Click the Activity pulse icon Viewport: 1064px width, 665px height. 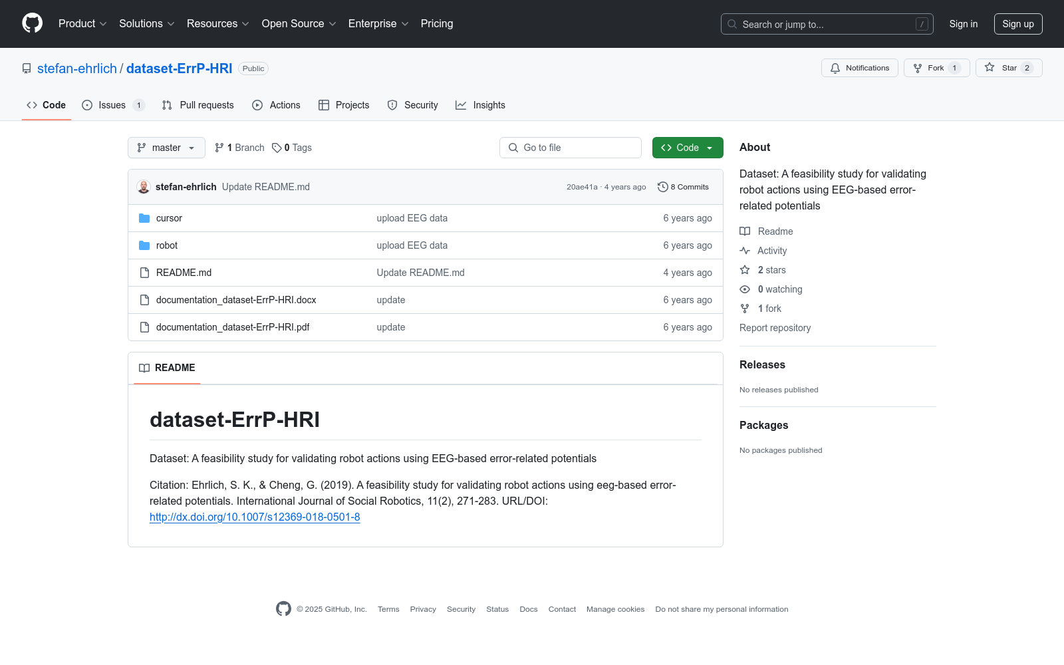[745, 251]
